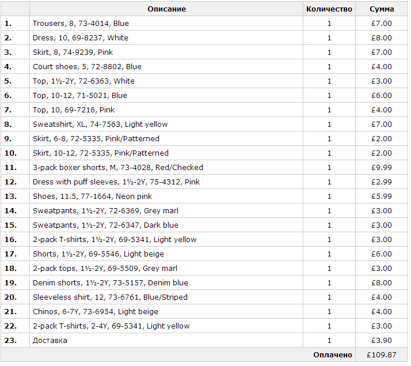This screenshot has height=366, width=411.
Task: Click the Описание column header
Action: (166, 9)
